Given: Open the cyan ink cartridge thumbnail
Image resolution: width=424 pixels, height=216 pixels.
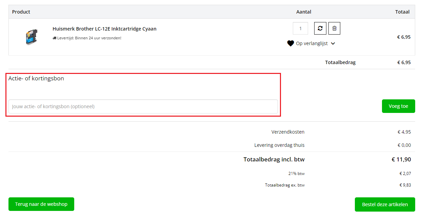Looking at the screenshot, I should coord(31,36).
